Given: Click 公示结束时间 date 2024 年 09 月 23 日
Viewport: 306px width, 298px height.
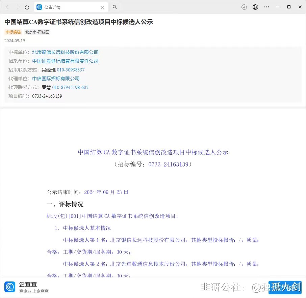Looking at the screenshot, I should 106,192.
